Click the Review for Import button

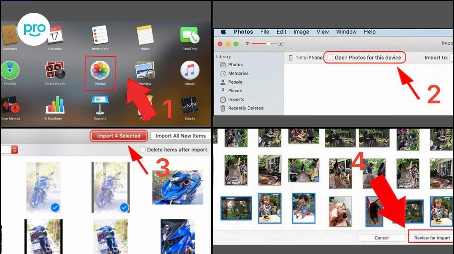432,238
